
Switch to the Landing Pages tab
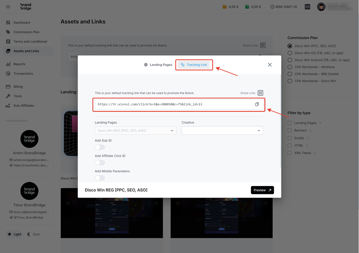[158, 65]
